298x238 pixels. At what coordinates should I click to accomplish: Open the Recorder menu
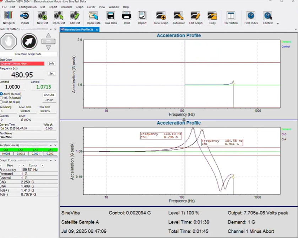click(x=66, y=7)
